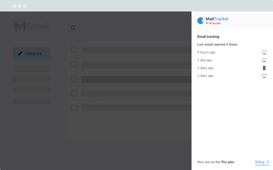Click the desktop icon for 9 hours ago
This screenshot has height=170, width=273.
pos(264,52)
